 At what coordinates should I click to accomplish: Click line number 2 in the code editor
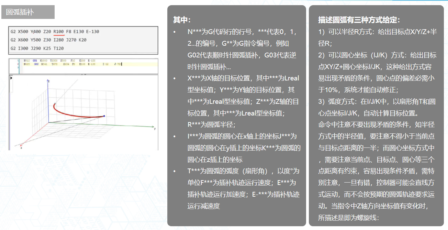[17, 63]
